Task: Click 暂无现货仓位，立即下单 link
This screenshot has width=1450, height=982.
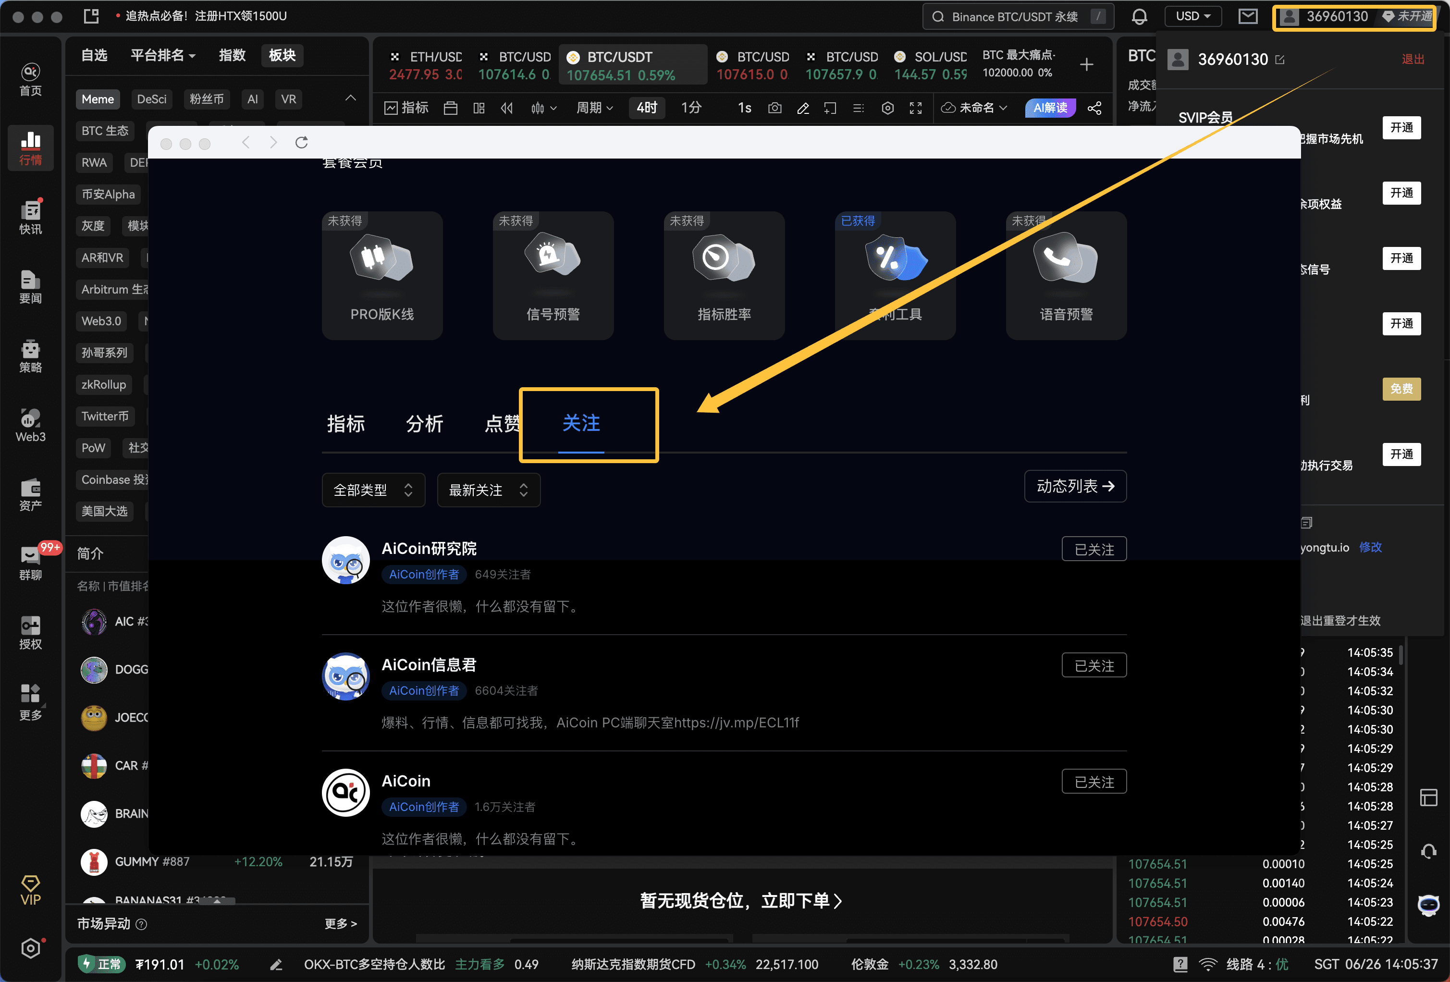Action: point(740,900)
